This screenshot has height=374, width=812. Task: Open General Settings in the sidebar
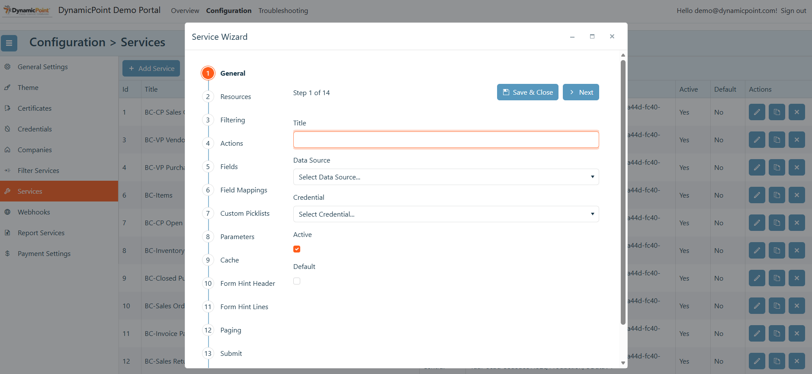click(x=59, y=67)
